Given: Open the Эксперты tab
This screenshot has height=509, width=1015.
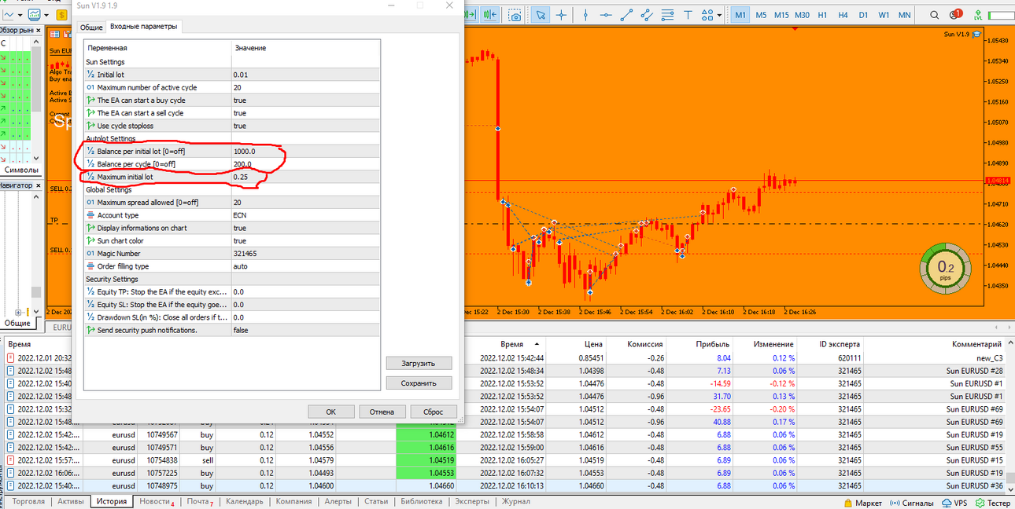Looking at the screenshot, I should (472, 501).
